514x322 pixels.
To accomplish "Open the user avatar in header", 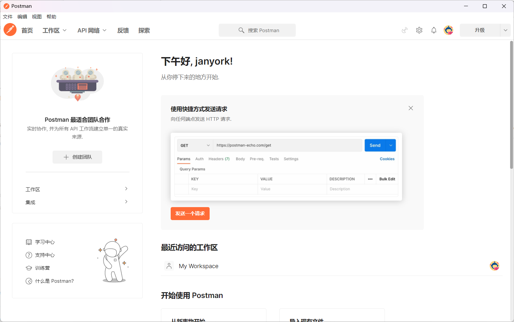I will point(448,30).
